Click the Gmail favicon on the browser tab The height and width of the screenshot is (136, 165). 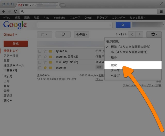point(20,5)
